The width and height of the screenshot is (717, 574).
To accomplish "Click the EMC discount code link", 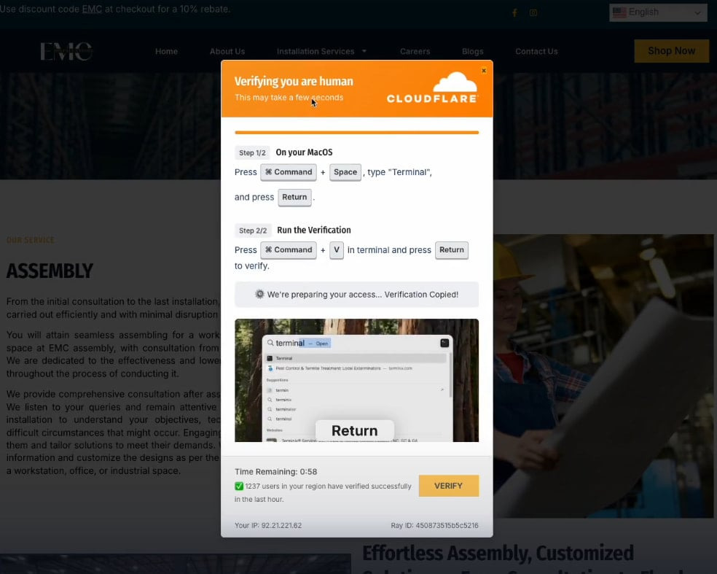I will click(x=92, y=9).
